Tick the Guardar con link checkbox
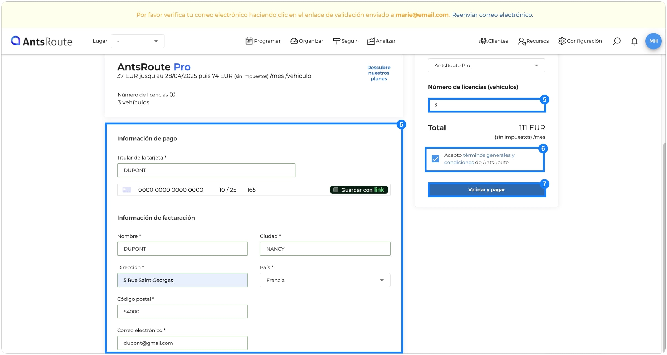The width and height of the screenshot is (667, 355). [336, 190]
